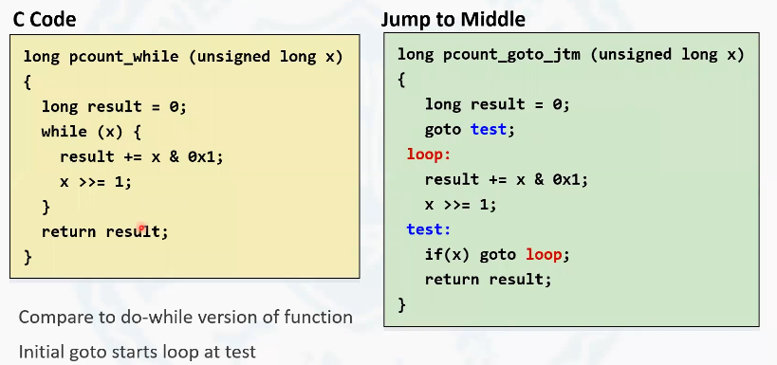This screenshot has width=777, height=365.
Task: Click "x >>= 1;" in yellow code box
Action: 96,182
